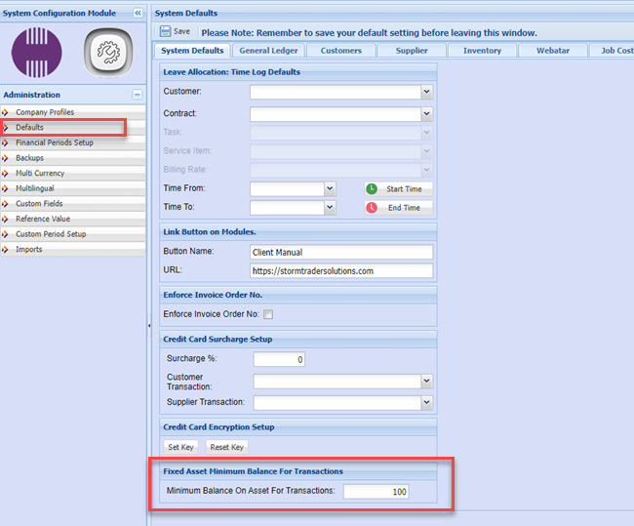Open Financial Periods Setup item
The width and height of the screenshot is (634, 526).
54,142
